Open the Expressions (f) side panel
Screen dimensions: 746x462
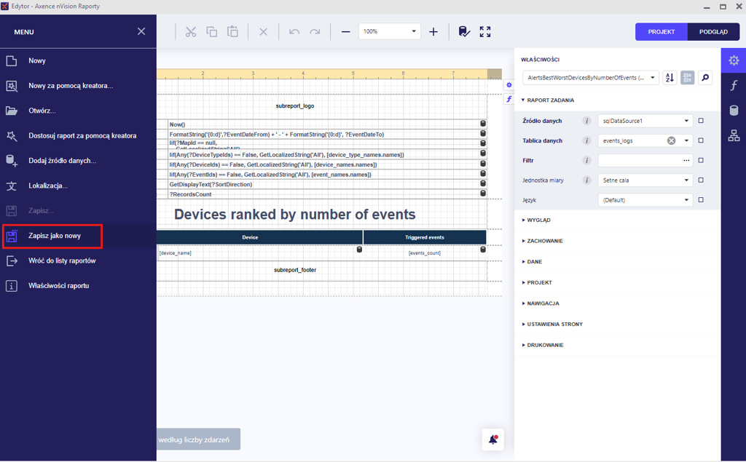point(734,86)
